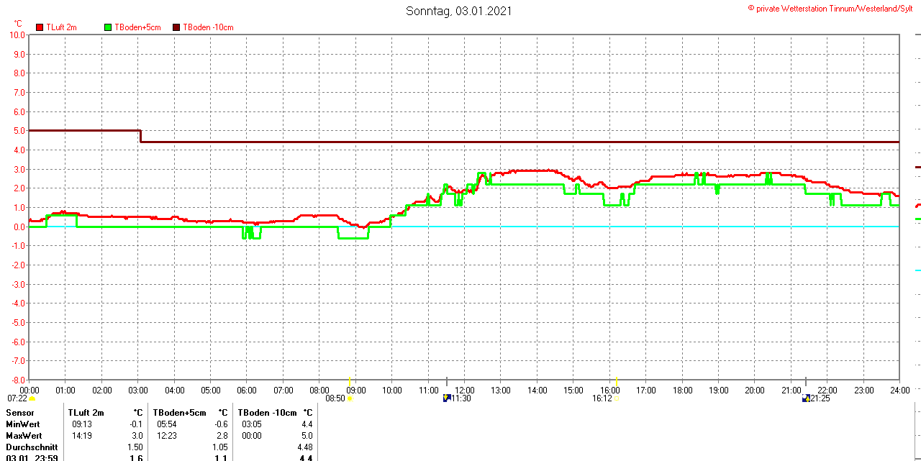
Task: Select the Durchschnitt row label in table
Action: click(x=32, y=447)
